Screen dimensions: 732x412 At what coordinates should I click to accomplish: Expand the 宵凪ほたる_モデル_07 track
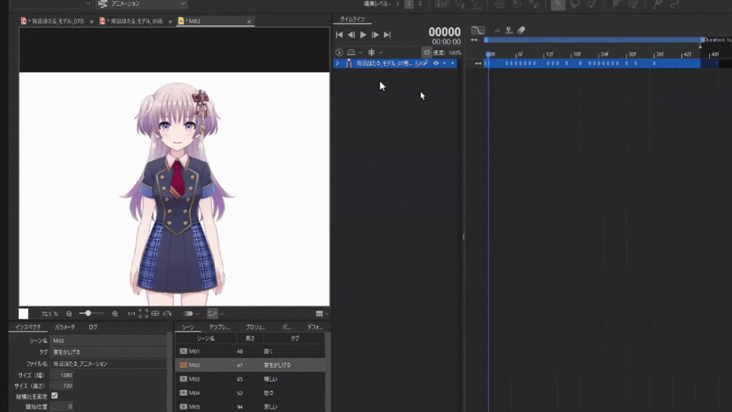point(337,63)
